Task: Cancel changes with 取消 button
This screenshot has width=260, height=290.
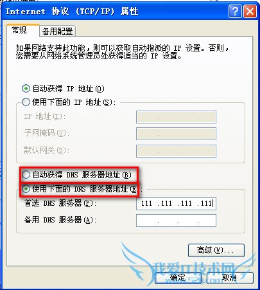Action: pos(230,278)
